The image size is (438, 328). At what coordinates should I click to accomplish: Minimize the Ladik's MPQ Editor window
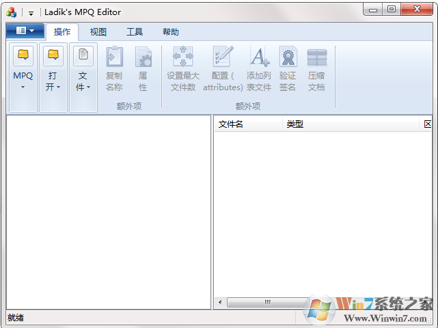(373, 10)
